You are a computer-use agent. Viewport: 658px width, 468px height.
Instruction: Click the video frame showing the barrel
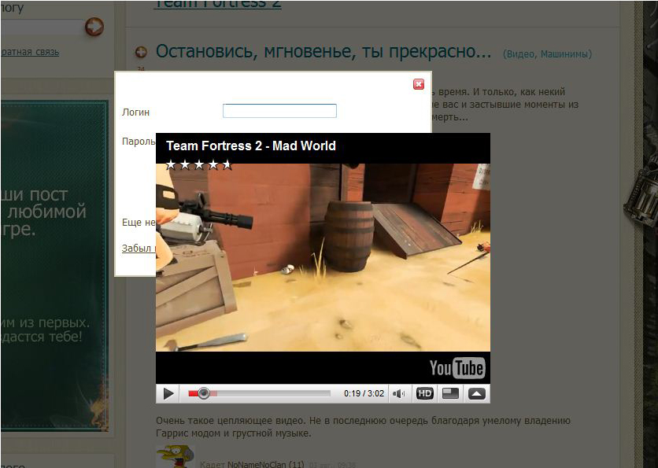323,257
